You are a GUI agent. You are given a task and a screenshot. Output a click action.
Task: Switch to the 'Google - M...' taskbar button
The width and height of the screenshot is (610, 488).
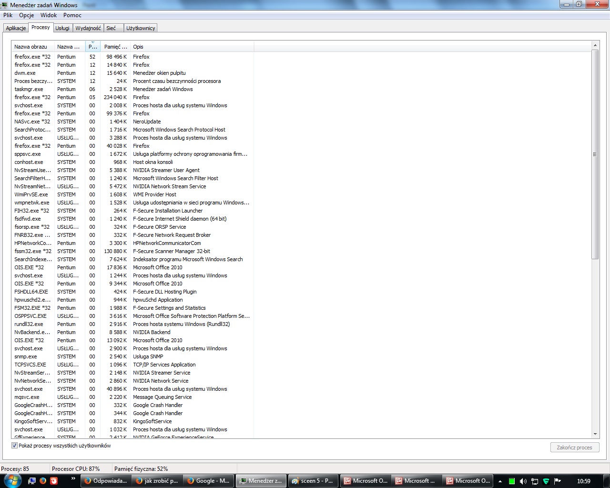(209, 481)
